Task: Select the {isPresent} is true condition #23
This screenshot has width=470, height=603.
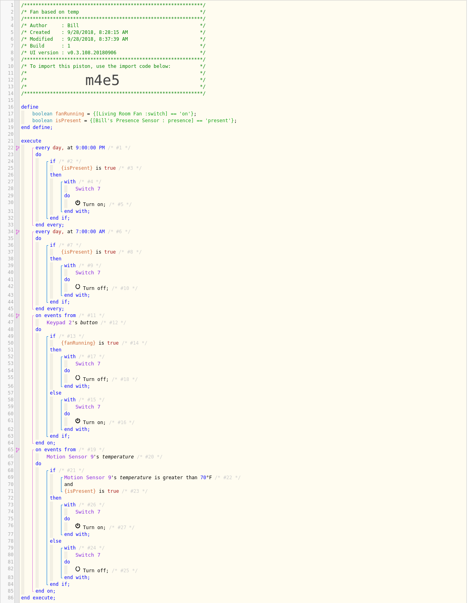Action: point(92,491)
